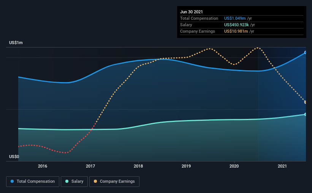The width and height of the screenshot is (312, 193).
Task: Click the 2019 axis label
Action: (x=186, y=166)
